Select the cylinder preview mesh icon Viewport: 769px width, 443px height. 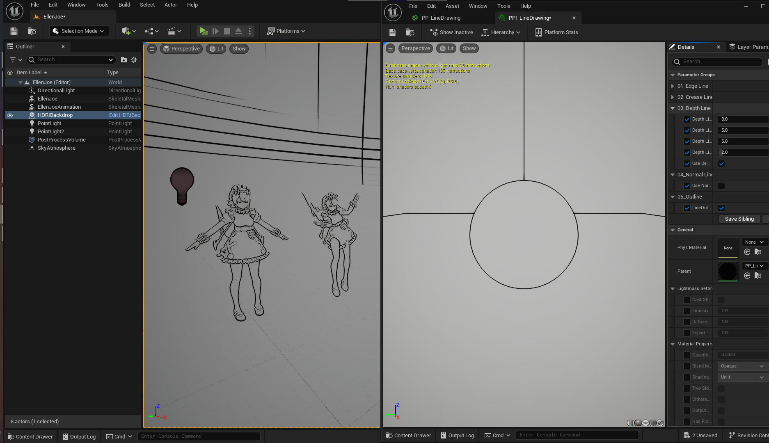[x=630, y=423]
